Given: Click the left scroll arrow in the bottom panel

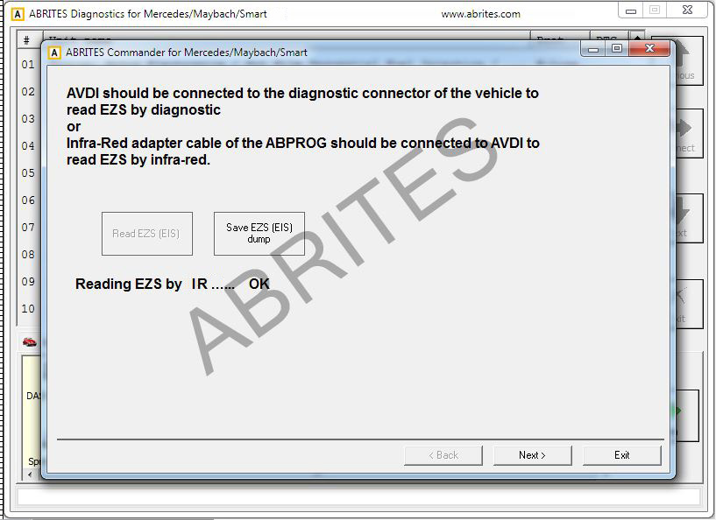Looking at the screenshot, I should tap(30, 474).
